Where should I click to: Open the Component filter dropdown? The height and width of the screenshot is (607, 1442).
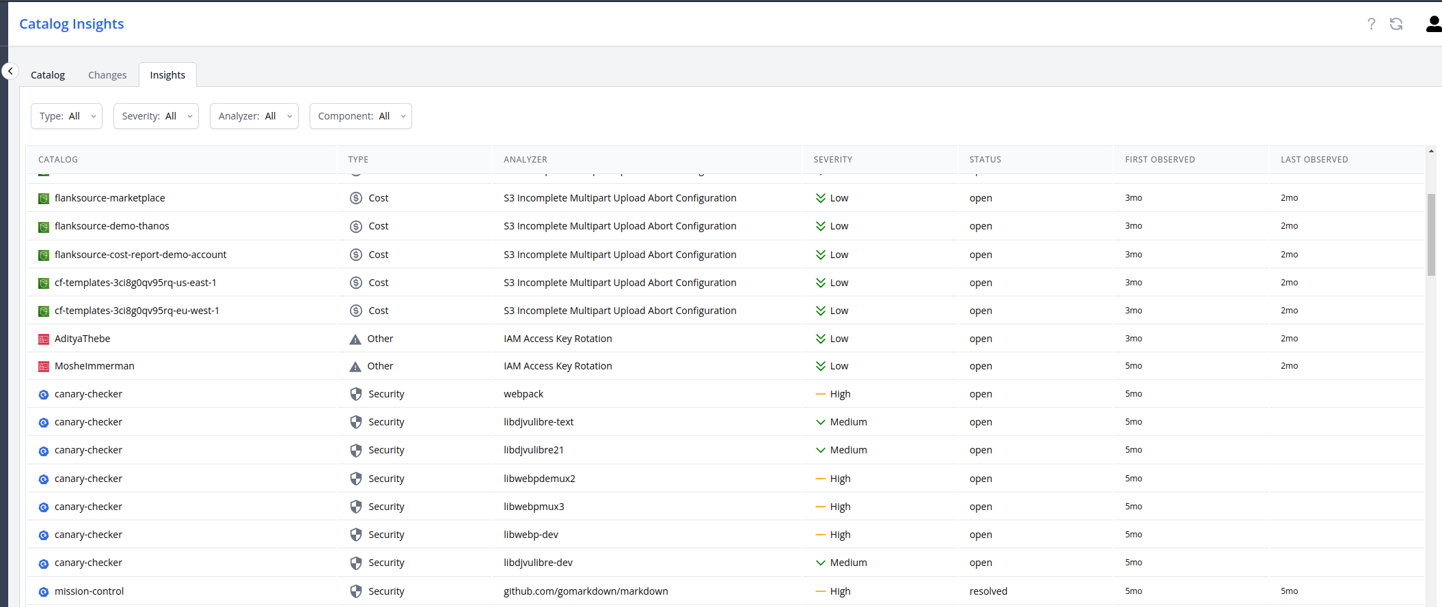[360, 116]
